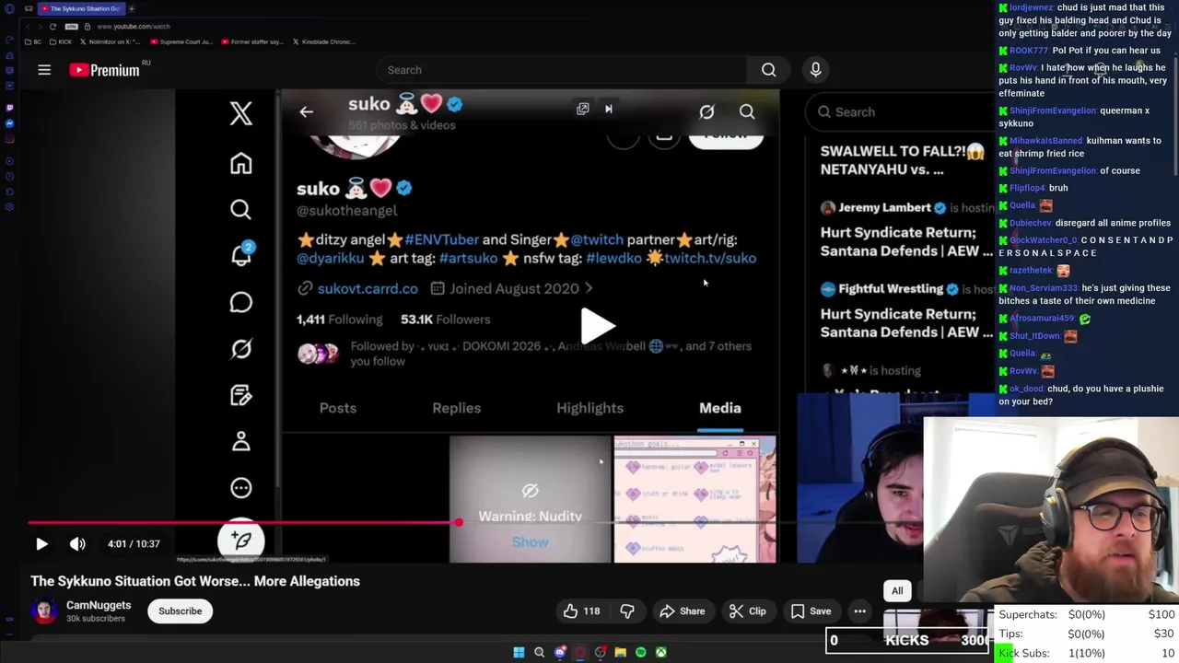Open CamNuggets channel avatar
The width and height of the screenshot is (1179, 663).
(43, 611)
